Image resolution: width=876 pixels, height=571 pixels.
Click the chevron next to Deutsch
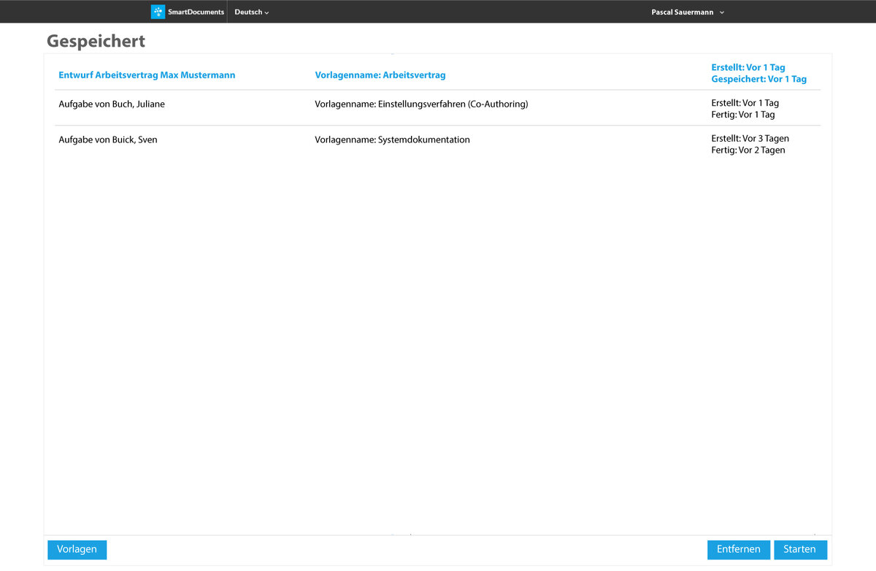click(267, 13)
